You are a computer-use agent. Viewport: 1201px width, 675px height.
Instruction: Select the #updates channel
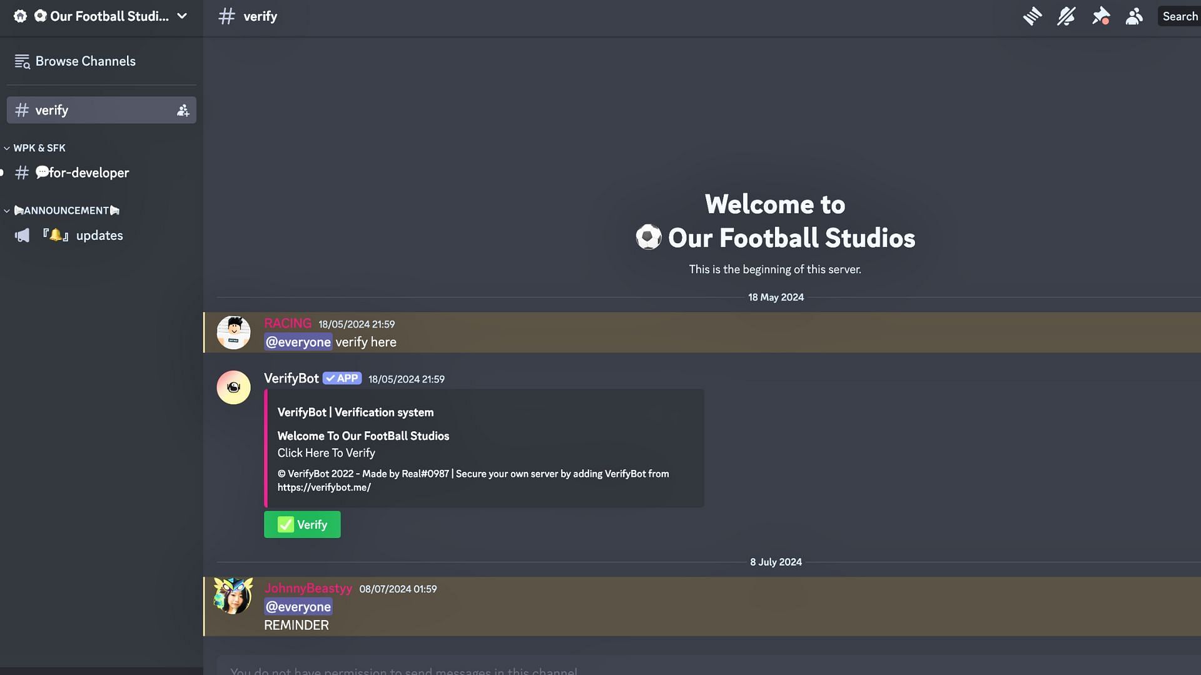[98, 235]
